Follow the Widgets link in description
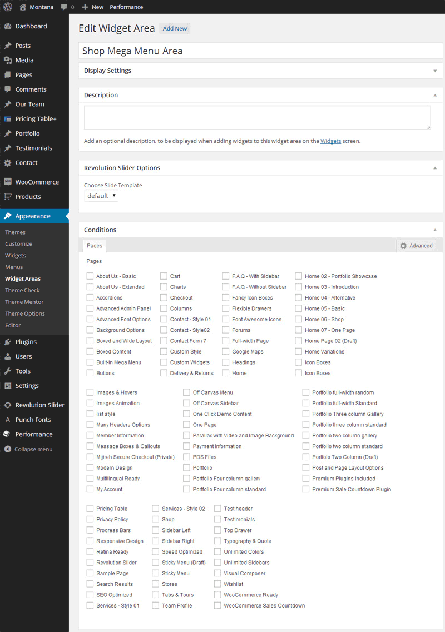The width and height of the screenshot is (445, 632). coord(330,141)
